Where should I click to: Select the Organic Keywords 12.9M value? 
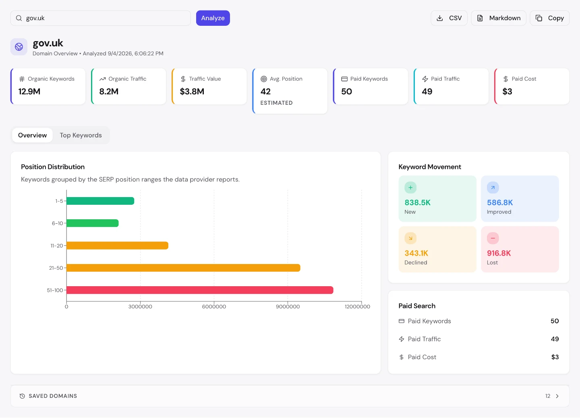click(x=29, y=92)
